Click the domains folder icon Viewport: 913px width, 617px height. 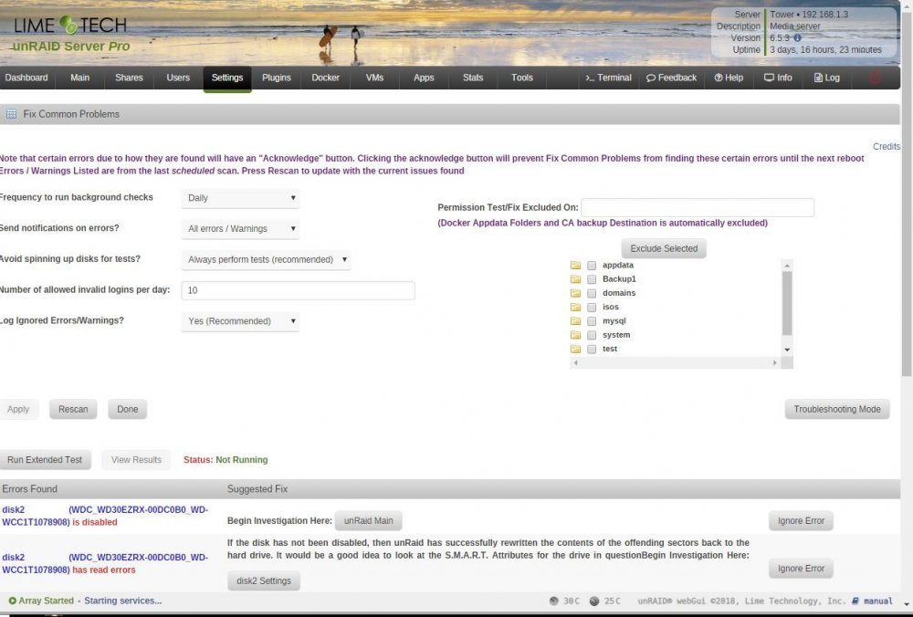(575, 293)
